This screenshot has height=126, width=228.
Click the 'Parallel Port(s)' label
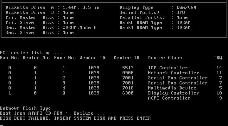click(x=142, y=18)
